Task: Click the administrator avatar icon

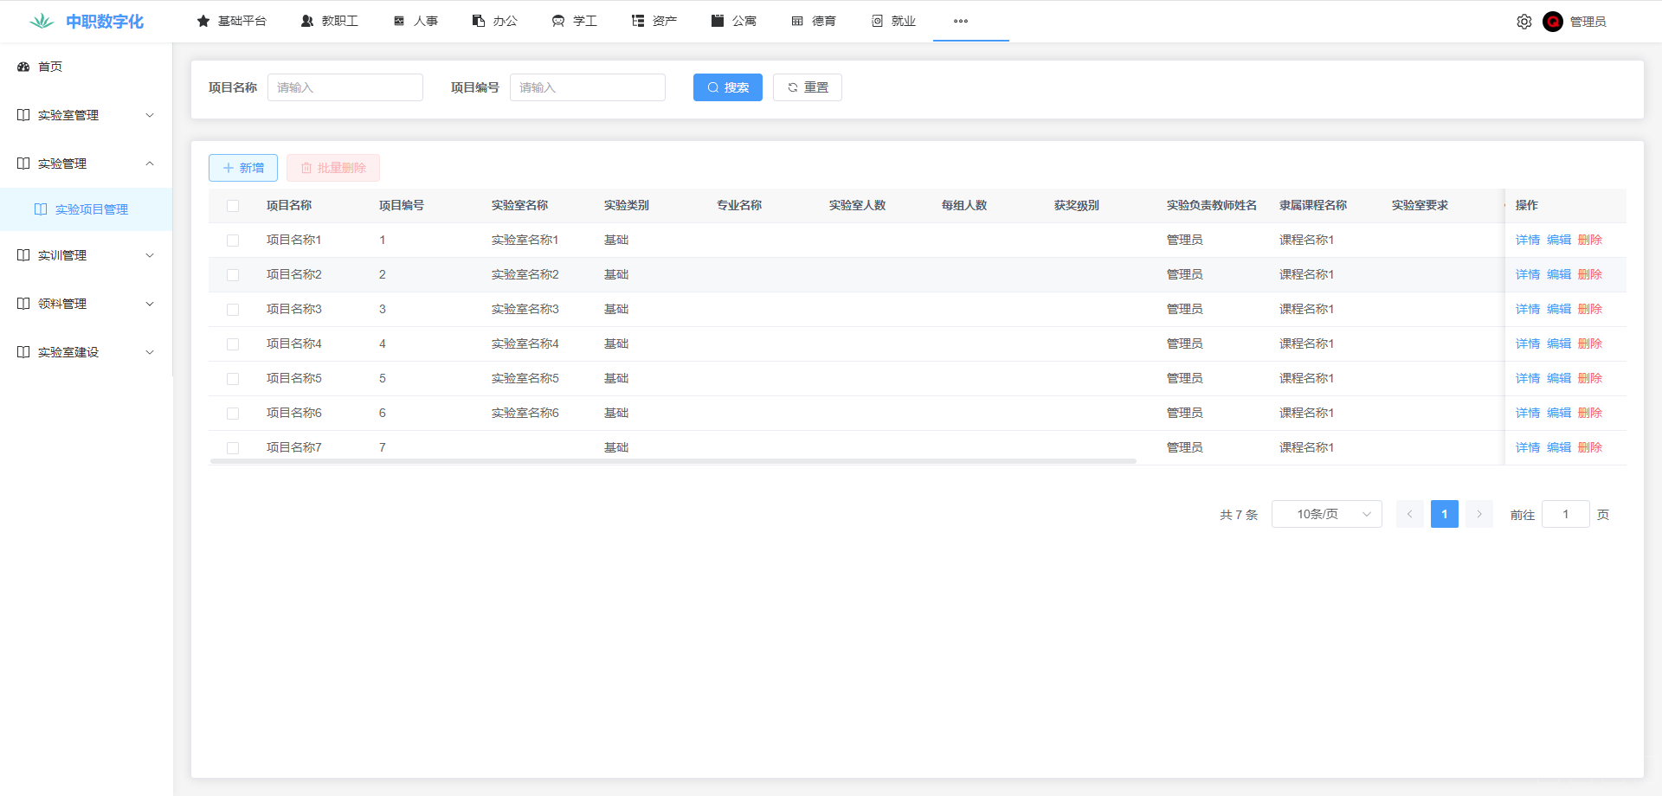Action: pos(1552,22)
